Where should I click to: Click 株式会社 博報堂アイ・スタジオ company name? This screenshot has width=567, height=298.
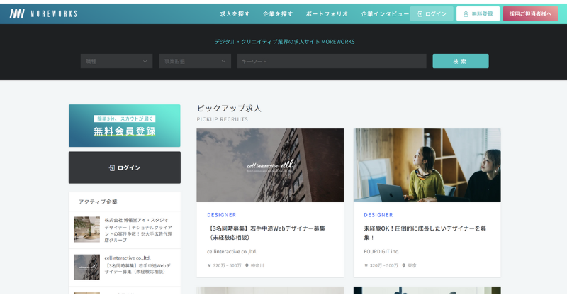coord(136,220)
